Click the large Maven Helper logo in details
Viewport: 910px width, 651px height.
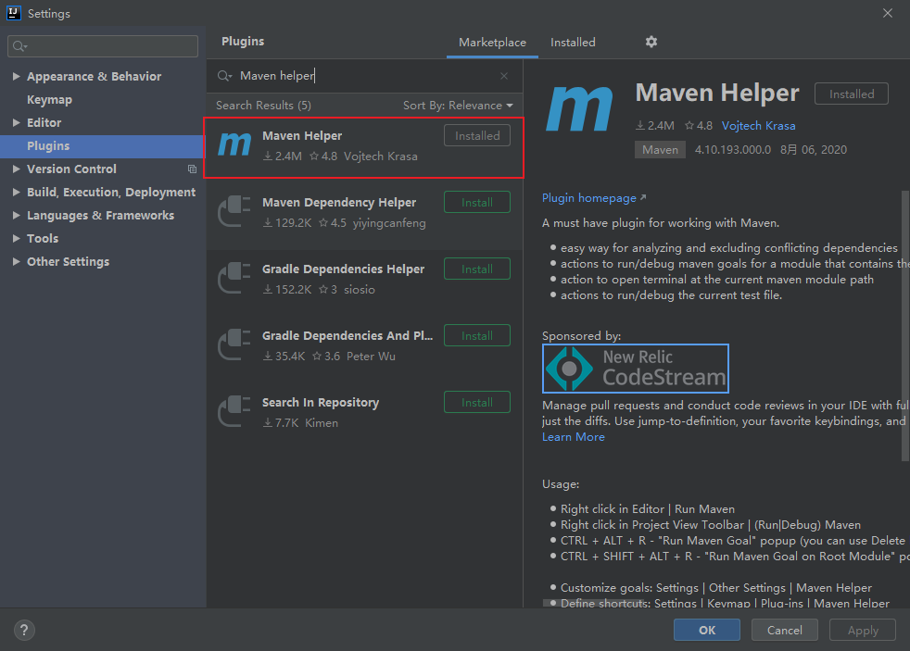coord(579,108)
